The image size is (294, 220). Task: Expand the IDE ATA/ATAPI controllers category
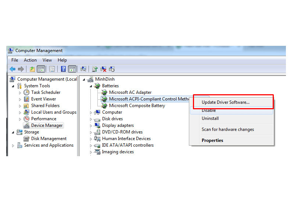[91, 146]
